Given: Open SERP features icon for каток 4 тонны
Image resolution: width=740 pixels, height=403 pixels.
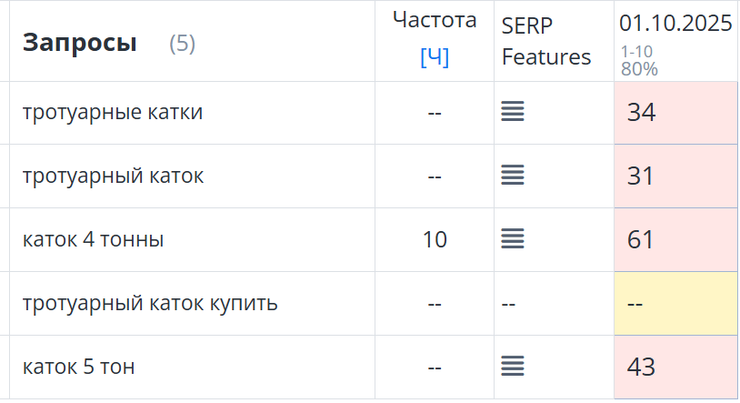Looking at the screenshot, I should pyautogui.click(x=513, y=239).
